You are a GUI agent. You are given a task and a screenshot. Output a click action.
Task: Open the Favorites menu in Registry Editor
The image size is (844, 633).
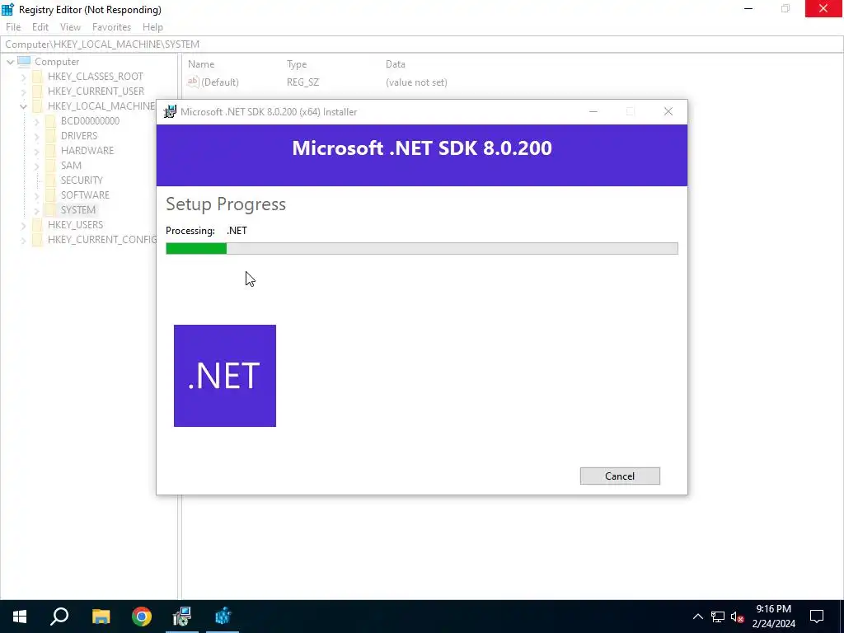[111, 27]
